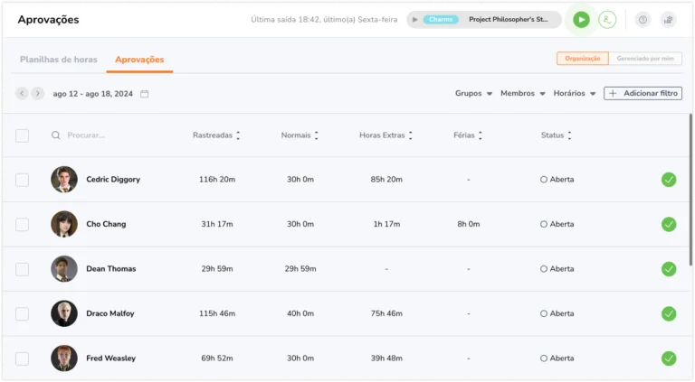Approve Fred Weasley's timesheet checkmark
The image size is (695, 382).
(669, 359)
